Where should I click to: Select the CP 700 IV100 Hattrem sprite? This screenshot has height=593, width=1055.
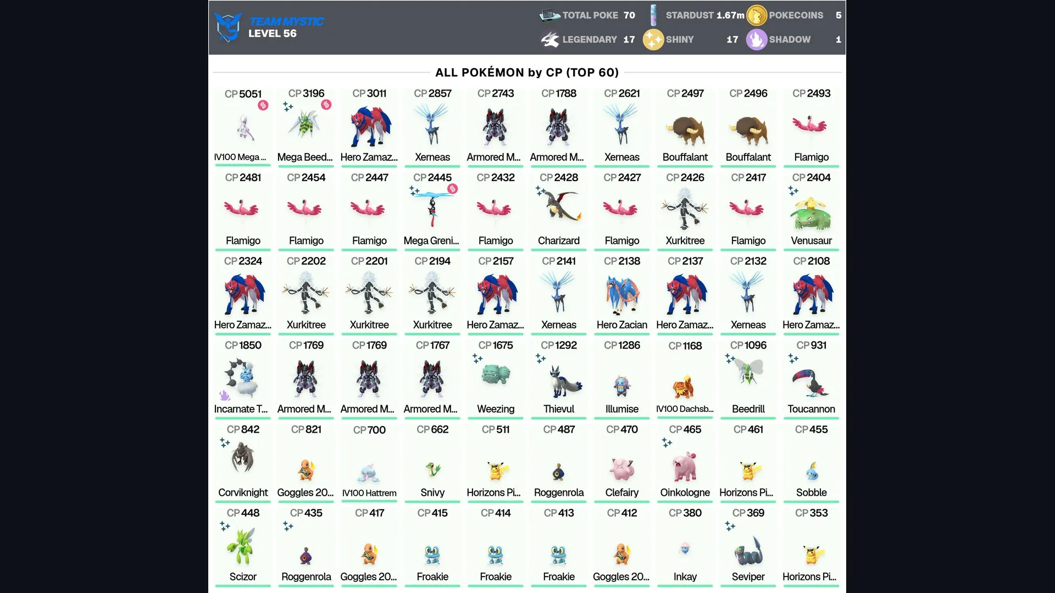click(x=368, y=473)
